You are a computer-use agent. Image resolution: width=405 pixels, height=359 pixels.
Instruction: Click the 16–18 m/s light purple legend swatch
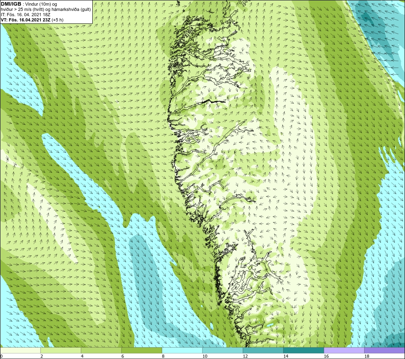click(x=344, y=351)
